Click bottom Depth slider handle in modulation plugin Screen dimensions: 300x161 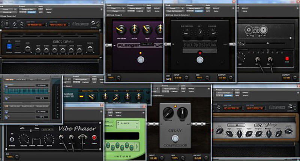pos(6,118)
